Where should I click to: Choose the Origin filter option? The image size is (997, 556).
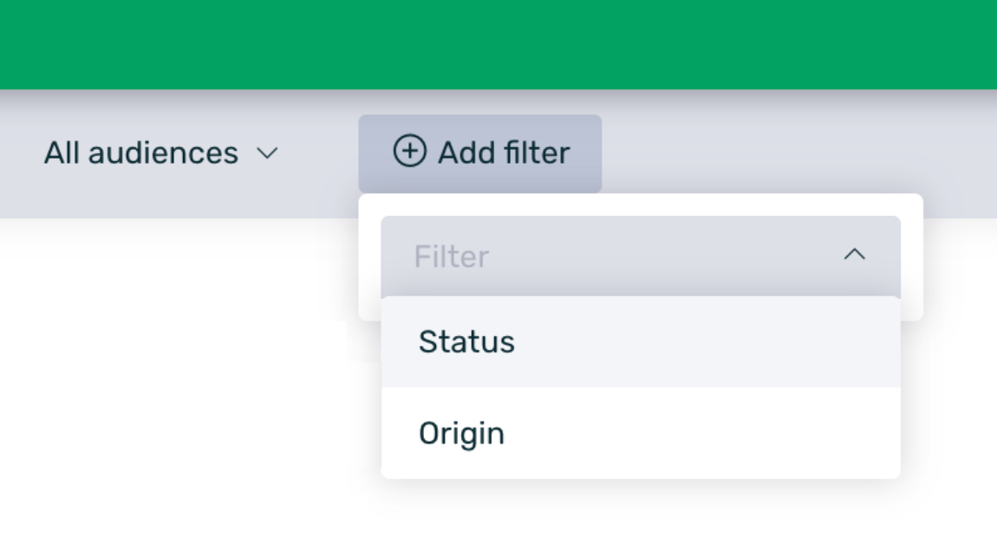461,433
